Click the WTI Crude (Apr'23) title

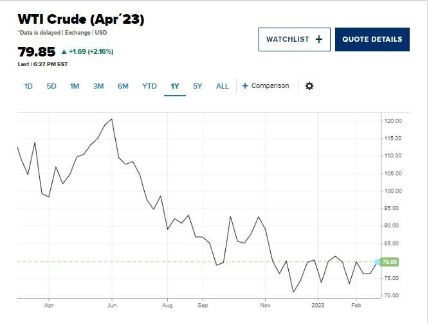[81, 19]
